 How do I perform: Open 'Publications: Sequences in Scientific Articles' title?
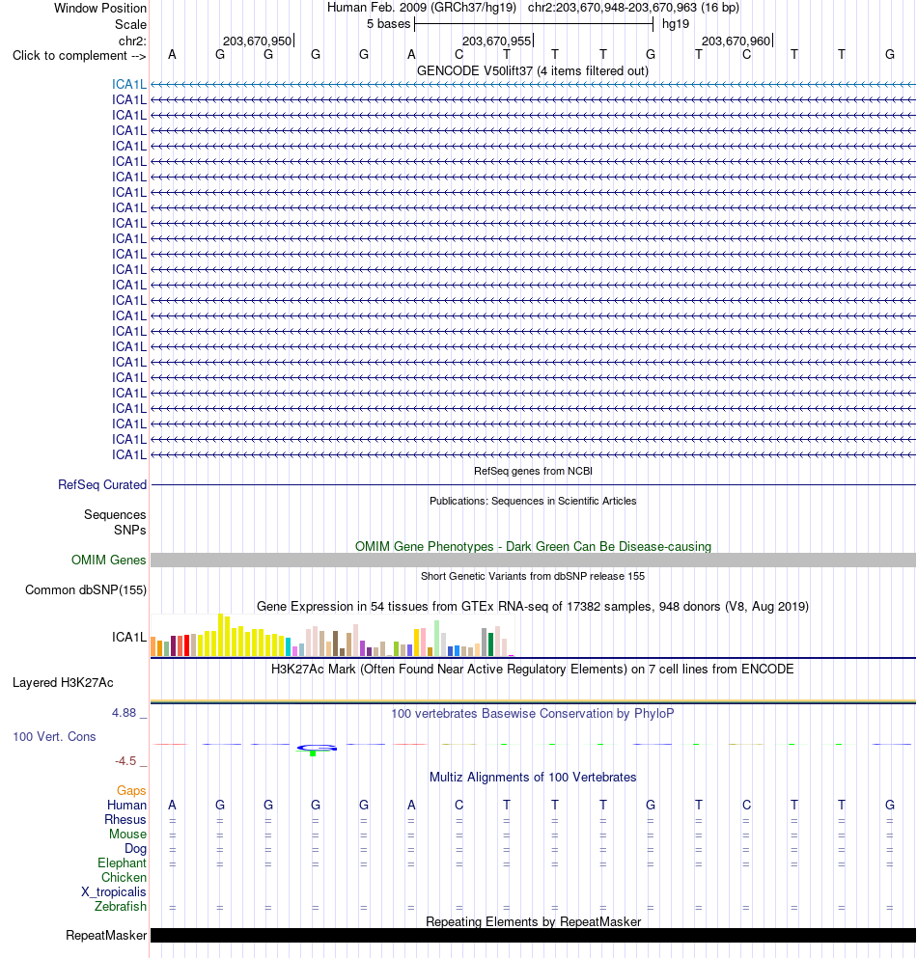(x=533, y=501)
